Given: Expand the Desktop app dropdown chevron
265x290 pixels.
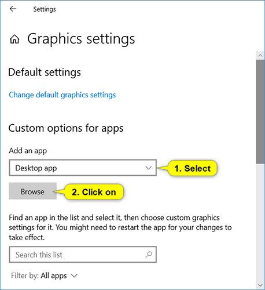Looking at the screenshot, I should [148, 168].
